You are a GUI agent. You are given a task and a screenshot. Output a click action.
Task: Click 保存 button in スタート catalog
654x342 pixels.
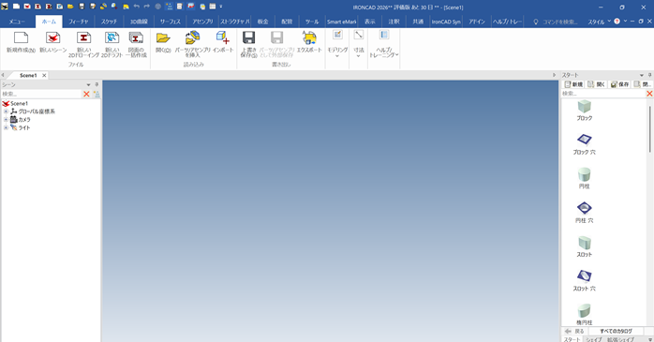619,84
